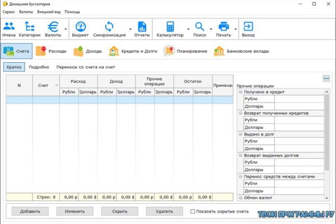Click the Синхронизация sync icon
The width and height of the screenshot is (336, 224).
tap(109, 27)
